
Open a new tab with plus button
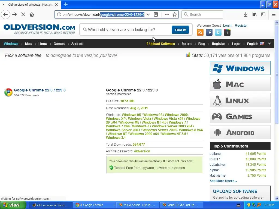[x=66, y=4]
